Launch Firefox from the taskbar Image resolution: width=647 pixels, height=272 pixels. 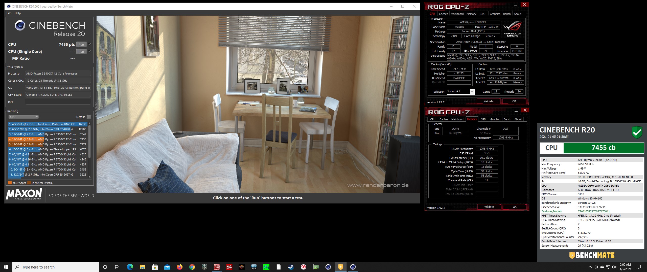coord(179,267)
